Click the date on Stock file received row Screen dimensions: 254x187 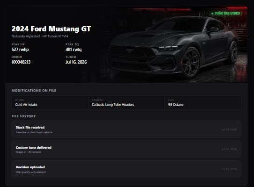229,129
